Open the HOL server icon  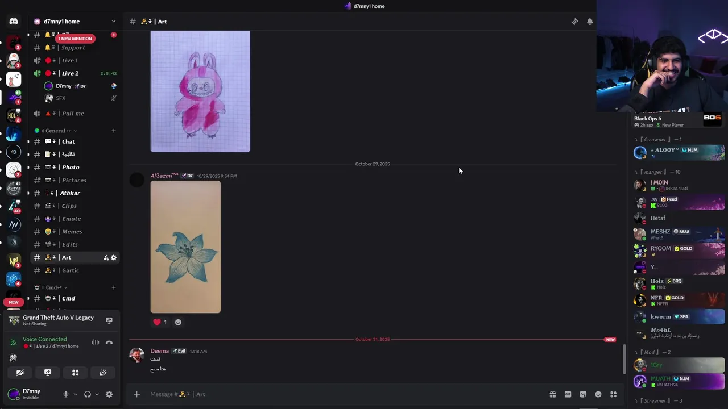coord(14,116)
